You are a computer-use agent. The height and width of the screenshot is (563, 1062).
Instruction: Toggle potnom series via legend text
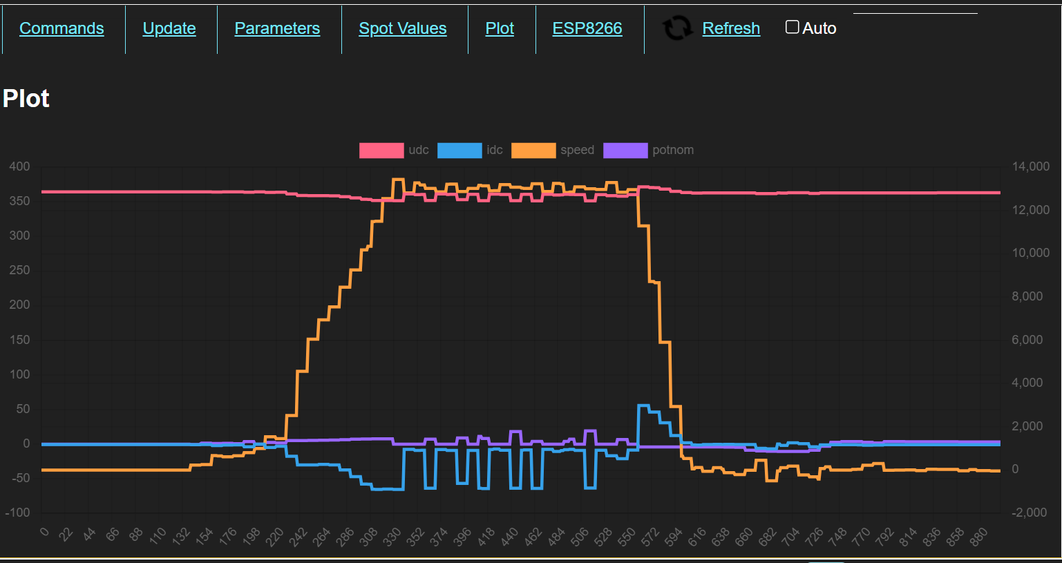click(x=673, y=151)
